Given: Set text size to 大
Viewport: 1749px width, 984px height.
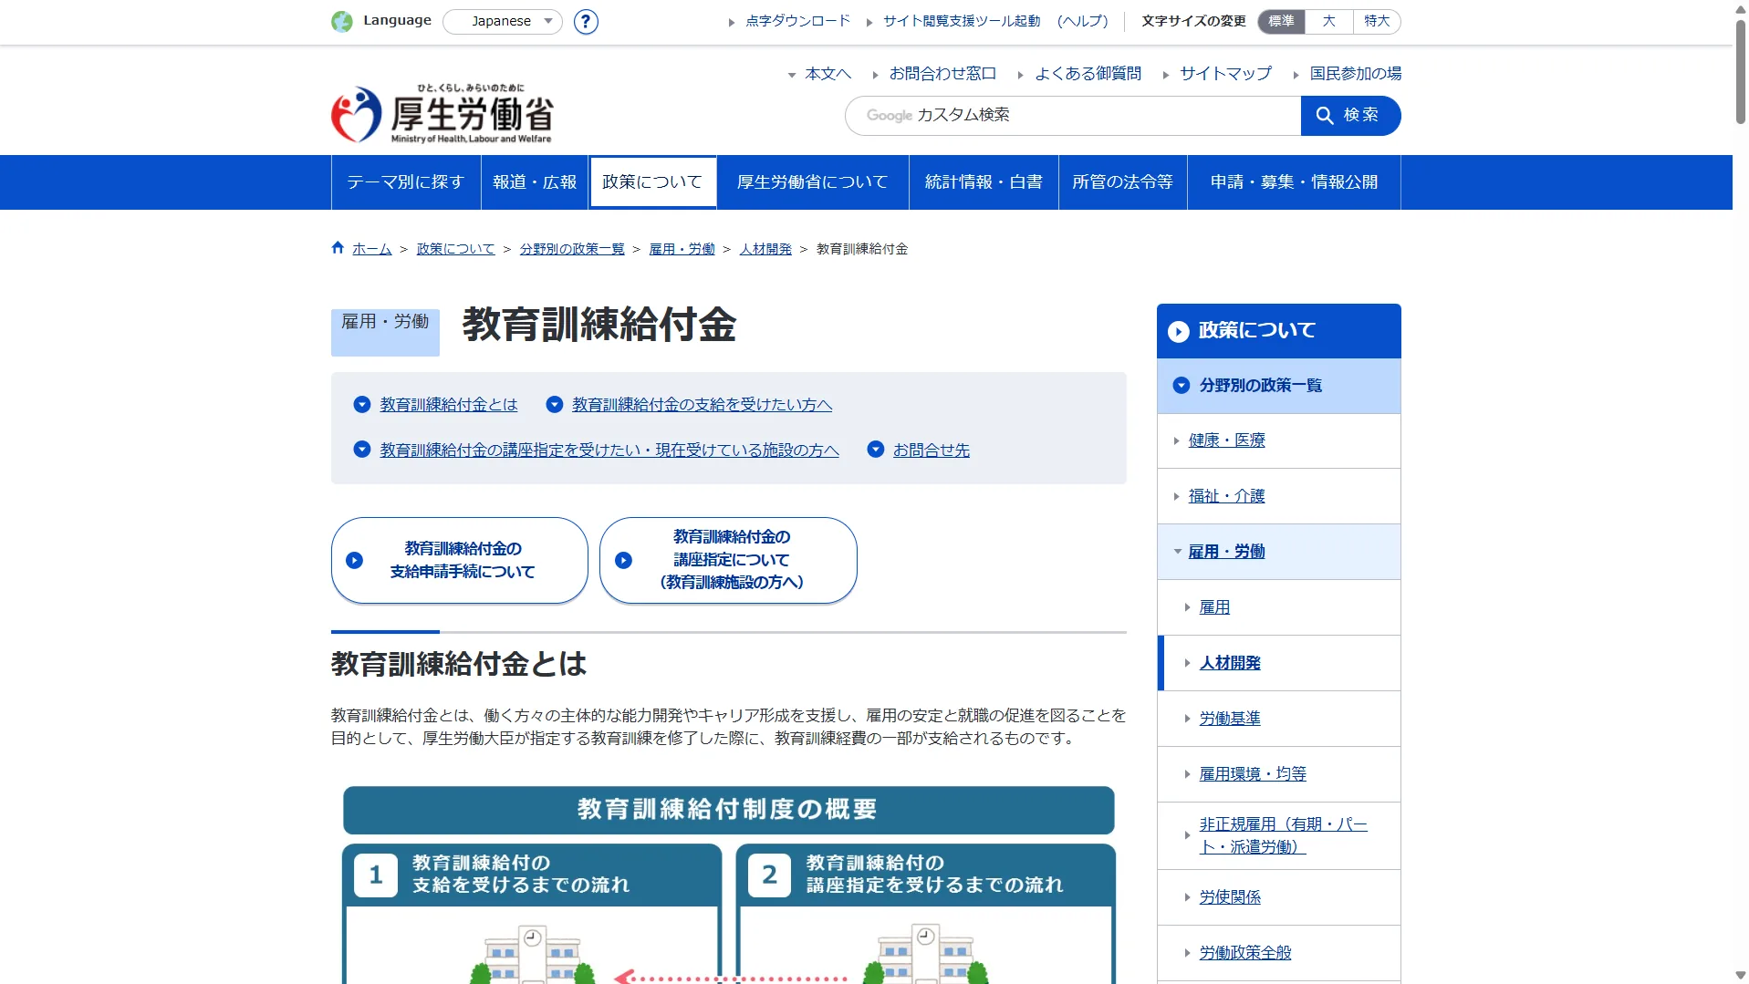Looking at the screenshot, I should (1329, 21).
